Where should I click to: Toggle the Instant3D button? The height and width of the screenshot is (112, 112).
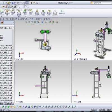[62, 12]
